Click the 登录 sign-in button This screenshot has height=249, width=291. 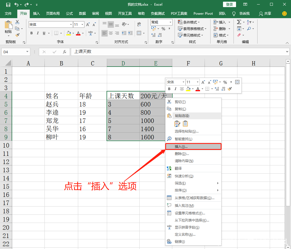tap(230, 5)
